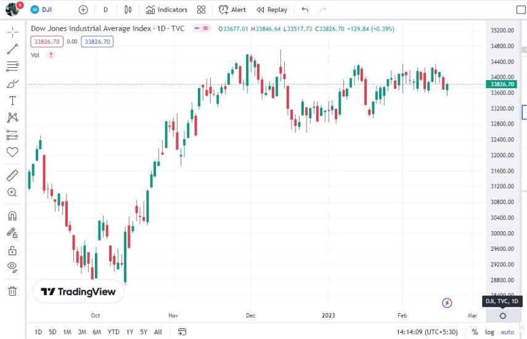Select the brush drawing tool
The image size is (527, 339).
(12, 83)
